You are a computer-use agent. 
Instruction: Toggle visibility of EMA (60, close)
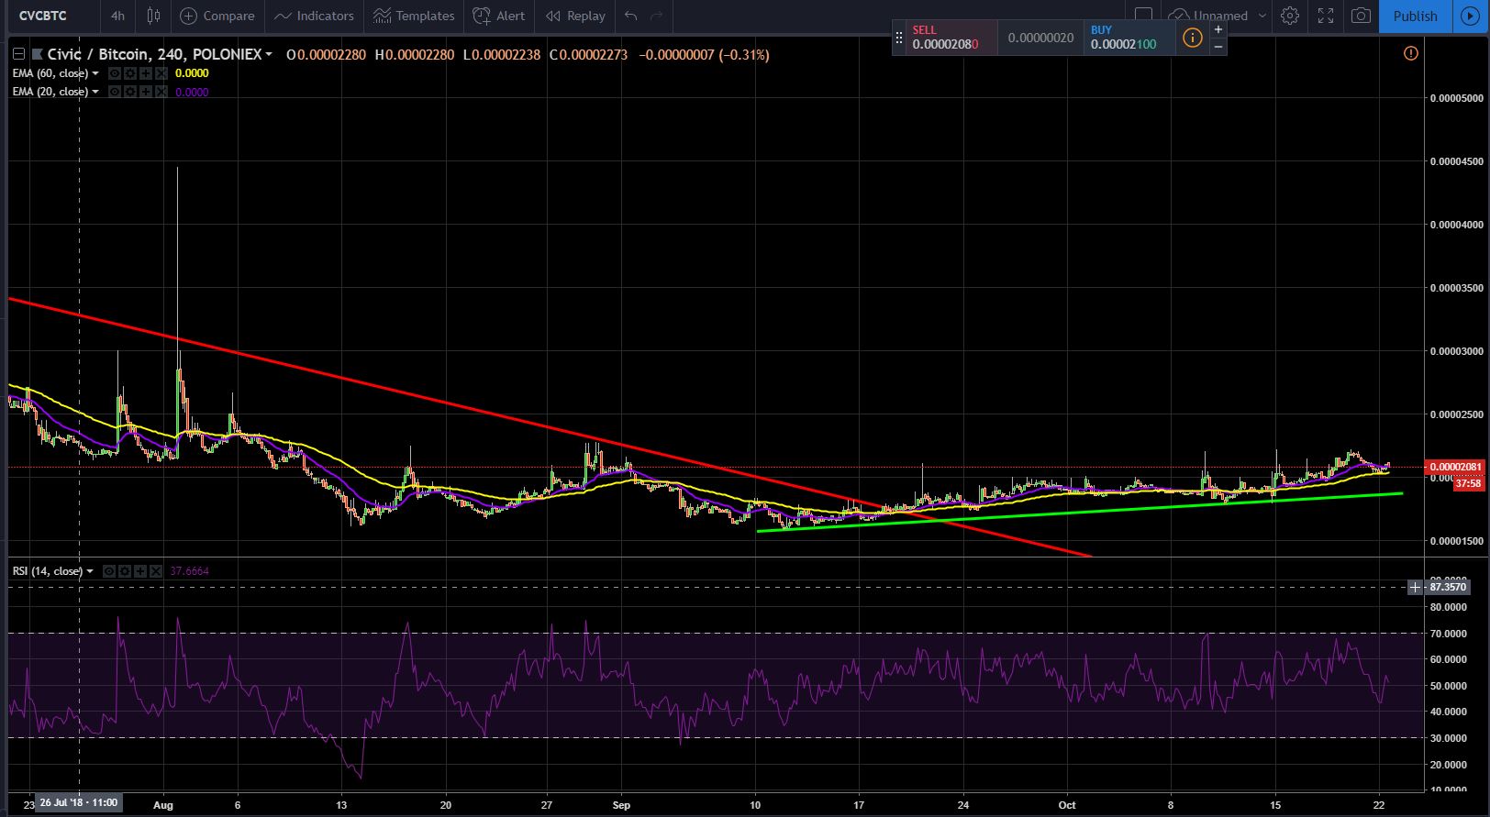coord(116,73)
